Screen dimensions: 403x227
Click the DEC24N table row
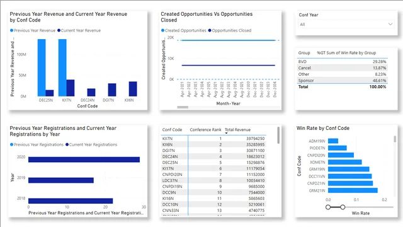[x=213, y=156]
